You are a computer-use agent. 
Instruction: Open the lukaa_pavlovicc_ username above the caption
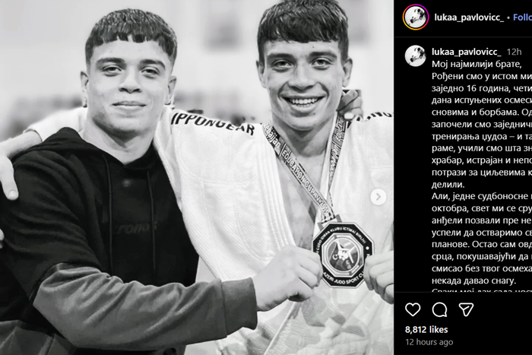pyautogui.click(x=466, y=52)
